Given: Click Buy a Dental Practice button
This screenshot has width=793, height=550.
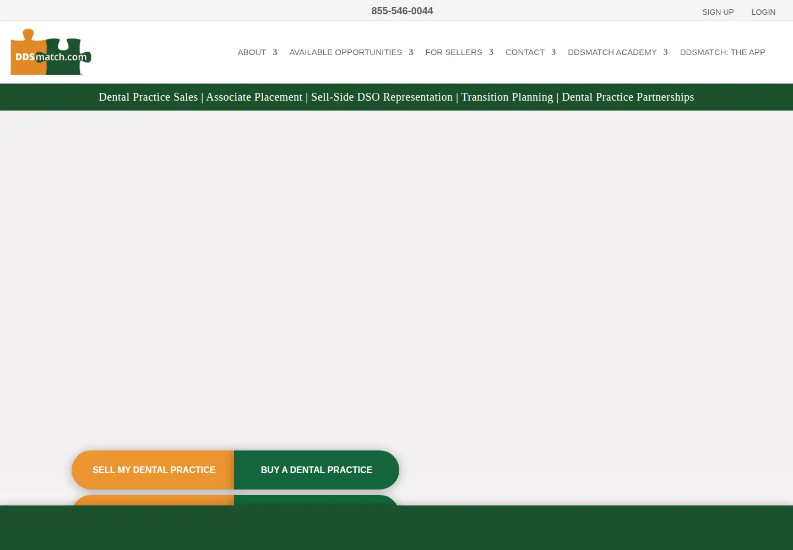Looking at the screenshot, I should [x=317, y=470].
